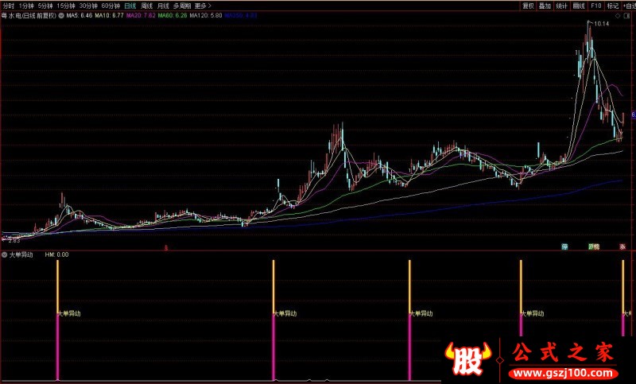Switch to the 分时 intraday view
Screen dimensions: 636x384
8,6
